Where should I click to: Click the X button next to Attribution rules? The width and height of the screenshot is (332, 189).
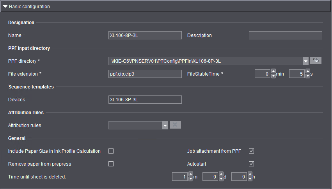click(x=175, y=125)
